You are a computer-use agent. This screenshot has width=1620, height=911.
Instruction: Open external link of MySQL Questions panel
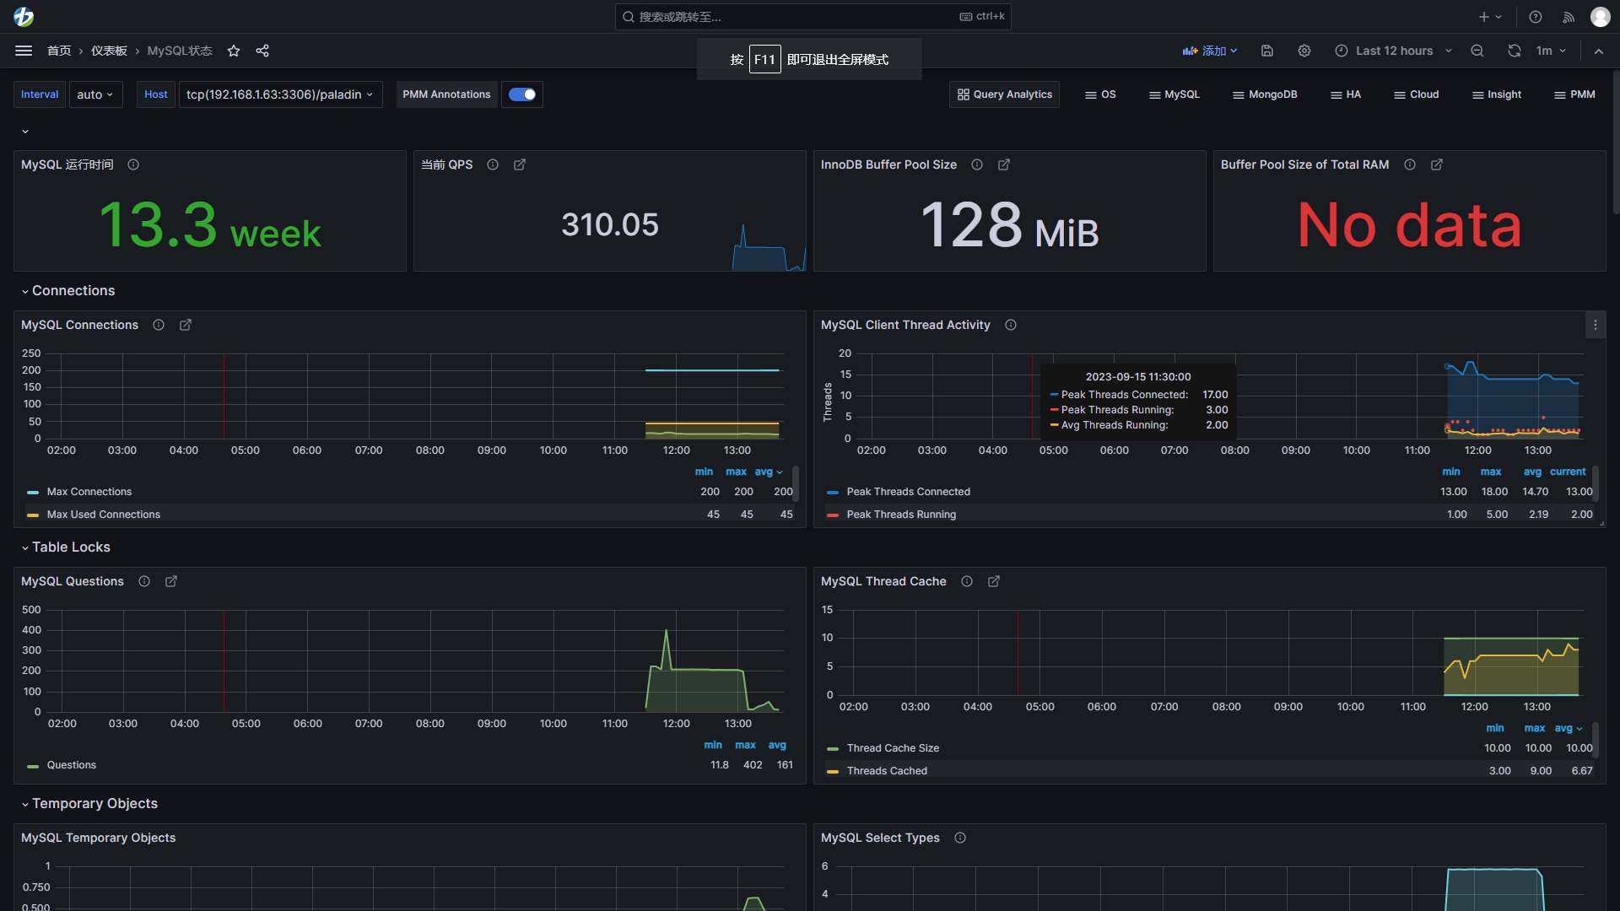coord(171,581)
